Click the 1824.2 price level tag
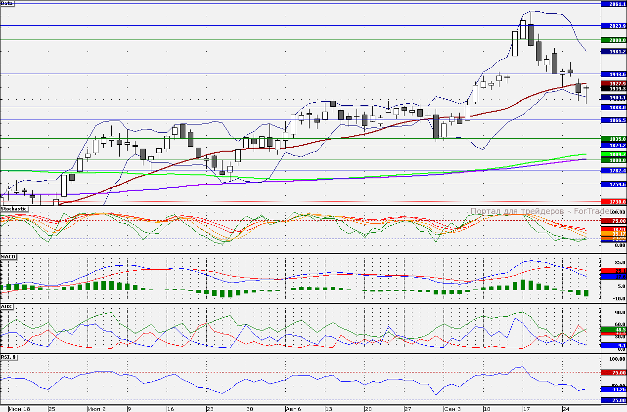 point(614,146)
